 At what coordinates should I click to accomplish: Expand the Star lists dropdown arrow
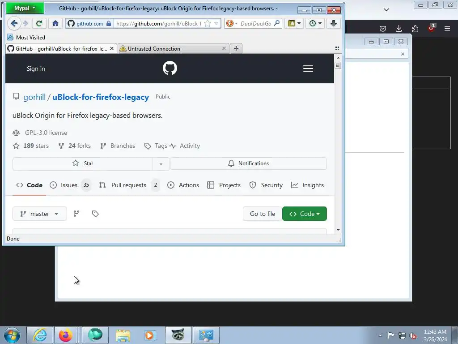(161, 164)
